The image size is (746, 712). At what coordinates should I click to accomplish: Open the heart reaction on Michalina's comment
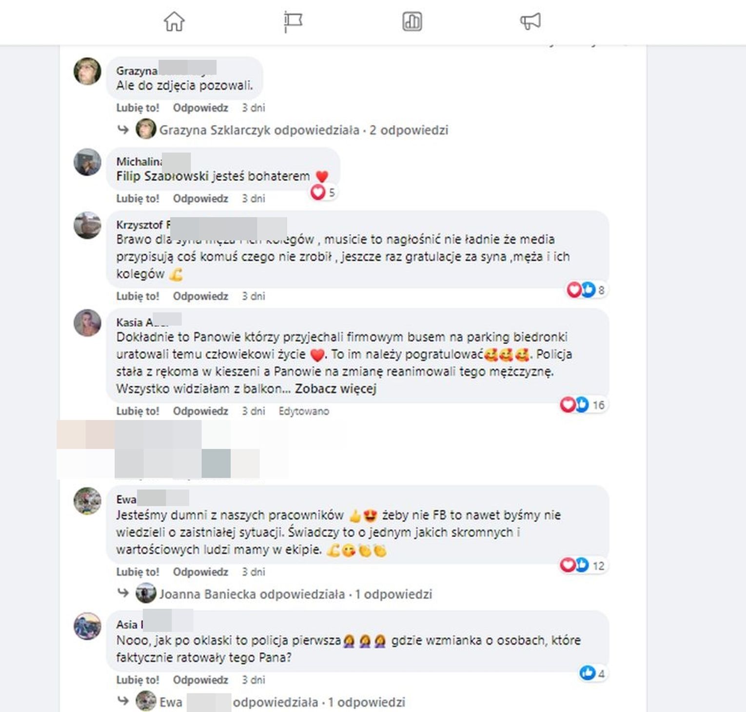coord(323,192)
